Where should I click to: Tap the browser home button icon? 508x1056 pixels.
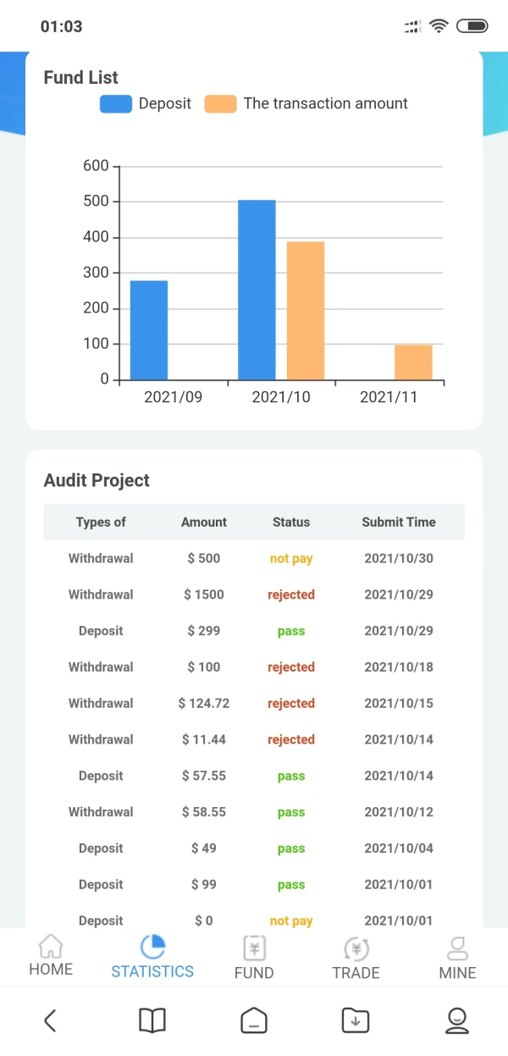[254, 1020]
